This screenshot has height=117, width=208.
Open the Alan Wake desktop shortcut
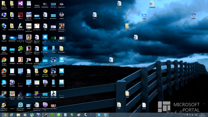(x=53, y=94)
